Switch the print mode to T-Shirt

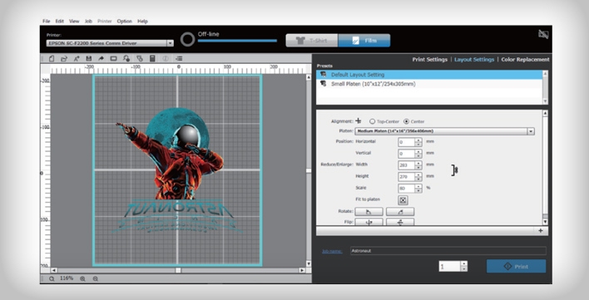pos(312,41)
